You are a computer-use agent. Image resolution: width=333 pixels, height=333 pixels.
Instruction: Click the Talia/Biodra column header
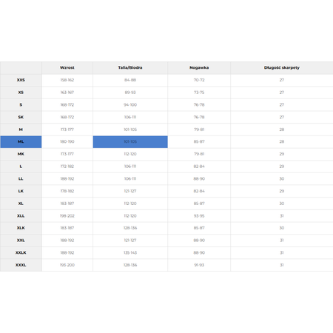[x=130, y=67]
